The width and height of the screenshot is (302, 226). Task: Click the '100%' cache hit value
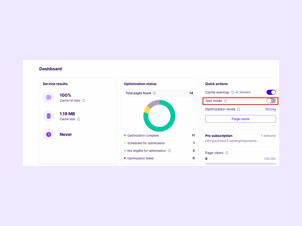(65, 95)
